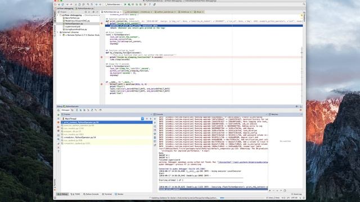The width and height of the screenshot is (360, 202).
Task: Click the Search Everywhere magnifier icon
Action: click(x=304, y=4)
